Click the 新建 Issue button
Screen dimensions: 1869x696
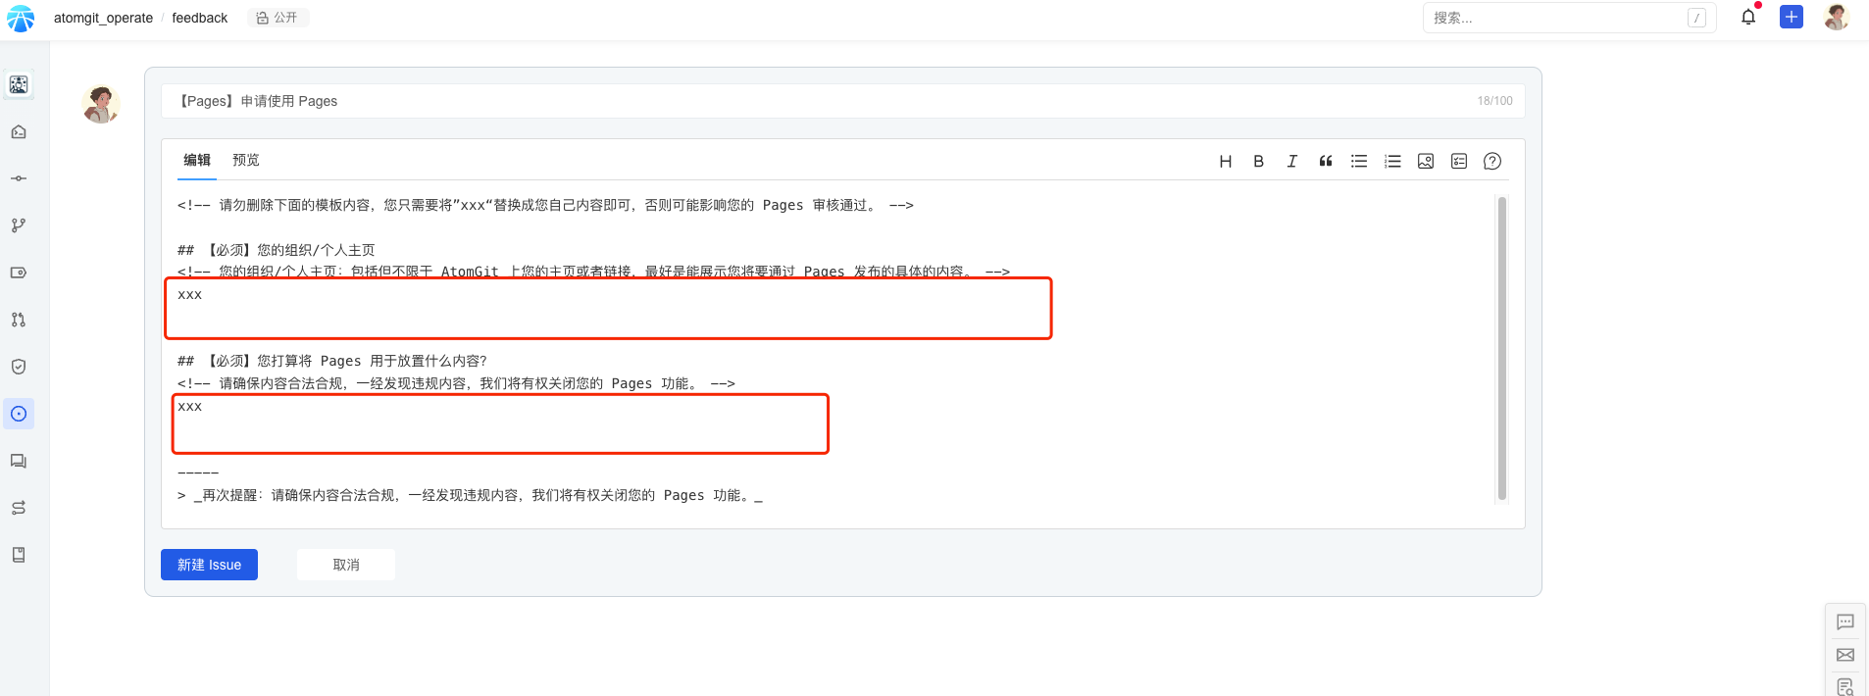209,565
